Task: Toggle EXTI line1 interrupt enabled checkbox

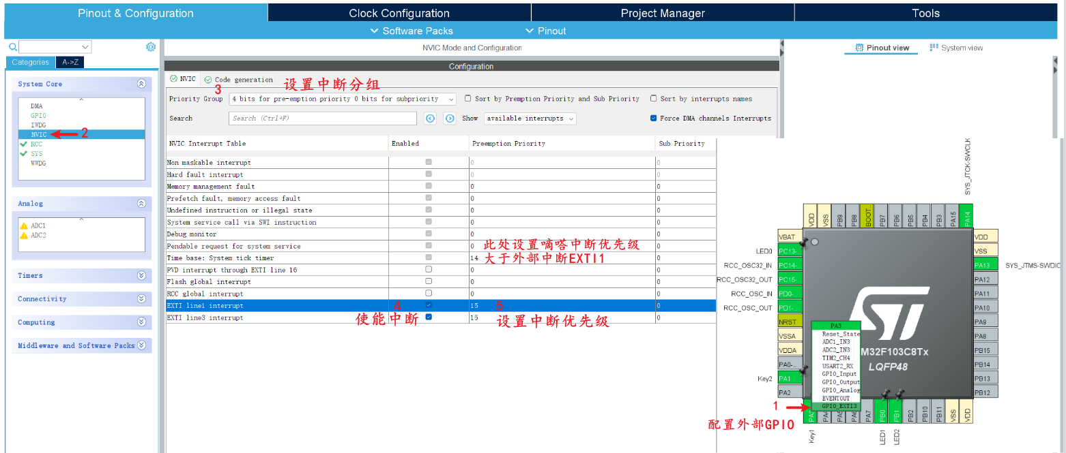Action: pos(429,305)
